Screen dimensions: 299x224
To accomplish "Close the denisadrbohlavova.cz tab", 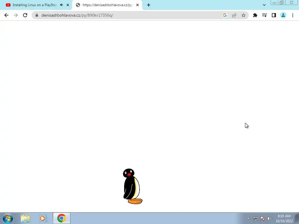I will click(x=138, y=5).
